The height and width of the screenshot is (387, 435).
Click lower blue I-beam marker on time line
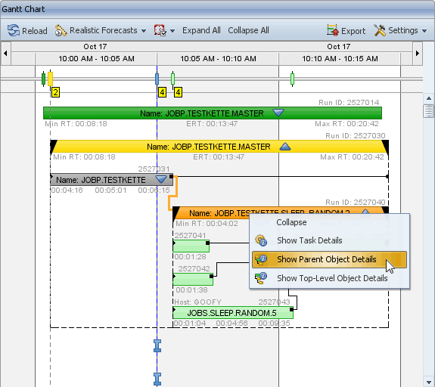click(157, 379)
